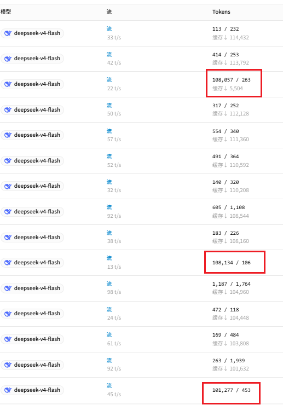Screen dimensions: 283x405
Task: Open the 流 link above 33 t/s
Action: pos(109,29)
